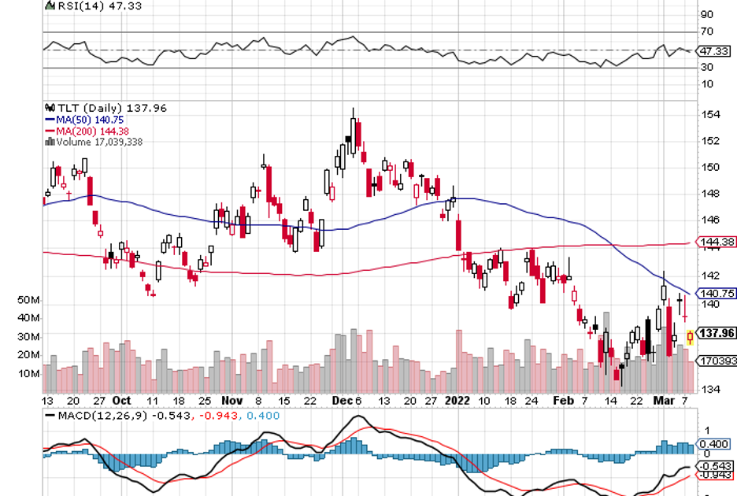This screenshot has height=496, width=737.
Task: Click the Dec label on date axis
Action: [342, 401]
